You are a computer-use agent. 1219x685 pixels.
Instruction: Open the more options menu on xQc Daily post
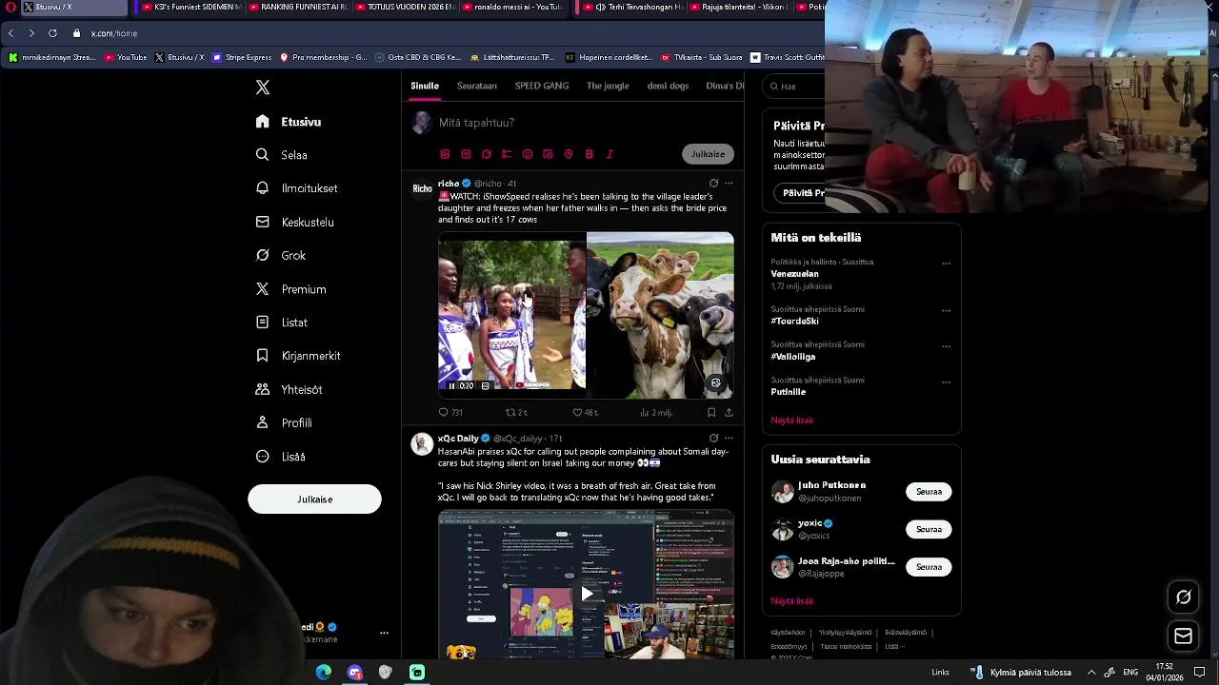click(729, 439)
